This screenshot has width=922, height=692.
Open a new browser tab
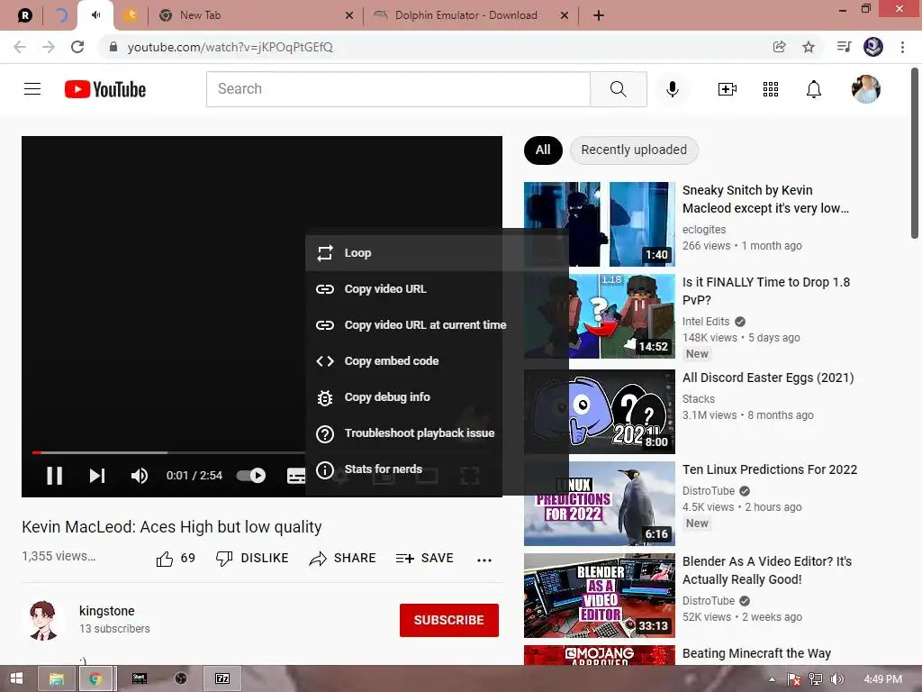598,15
